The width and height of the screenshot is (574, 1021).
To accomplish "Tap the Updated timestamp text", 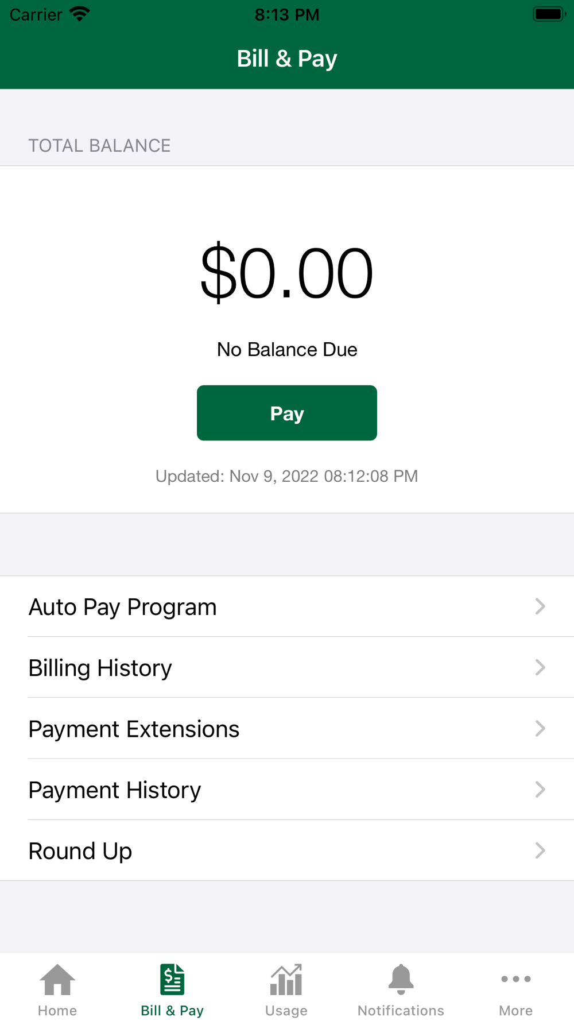I will point(287,476).
